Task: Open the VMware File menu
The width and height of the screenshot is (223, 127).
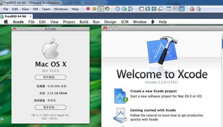Action: 6,9
